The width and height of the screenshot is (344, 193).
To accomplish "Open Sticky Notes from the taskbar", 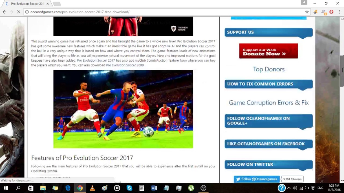I will 55,188.
